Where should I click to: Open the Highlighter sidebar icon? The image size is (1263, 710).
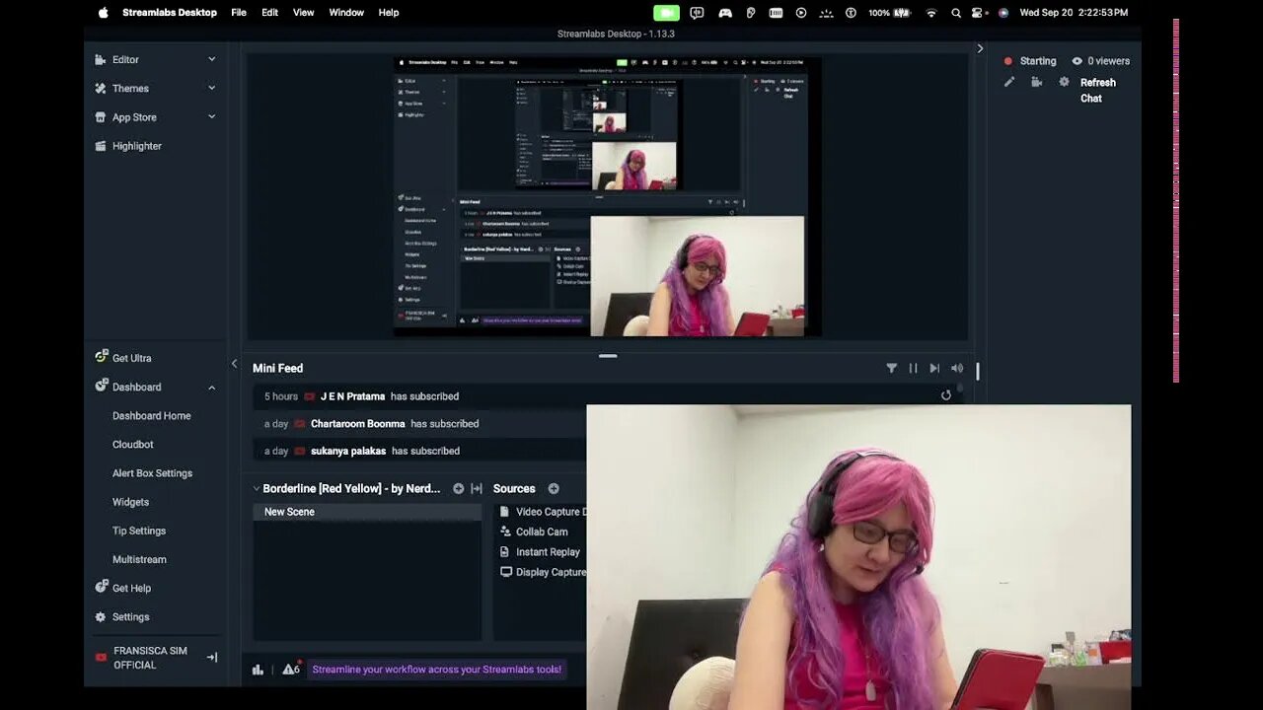101,146
